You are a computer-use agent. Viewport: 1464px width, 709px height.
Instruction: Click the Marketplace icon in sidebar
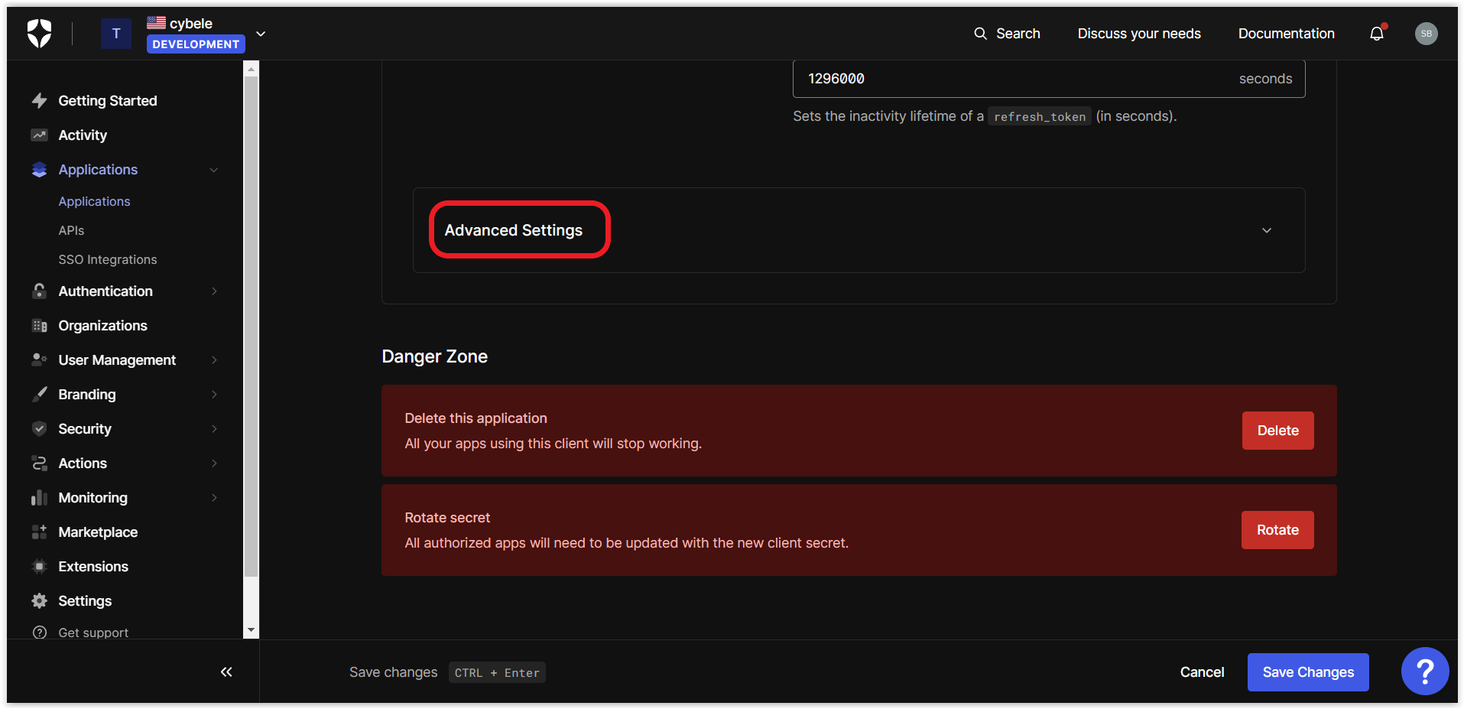click(x=40, y=532)
